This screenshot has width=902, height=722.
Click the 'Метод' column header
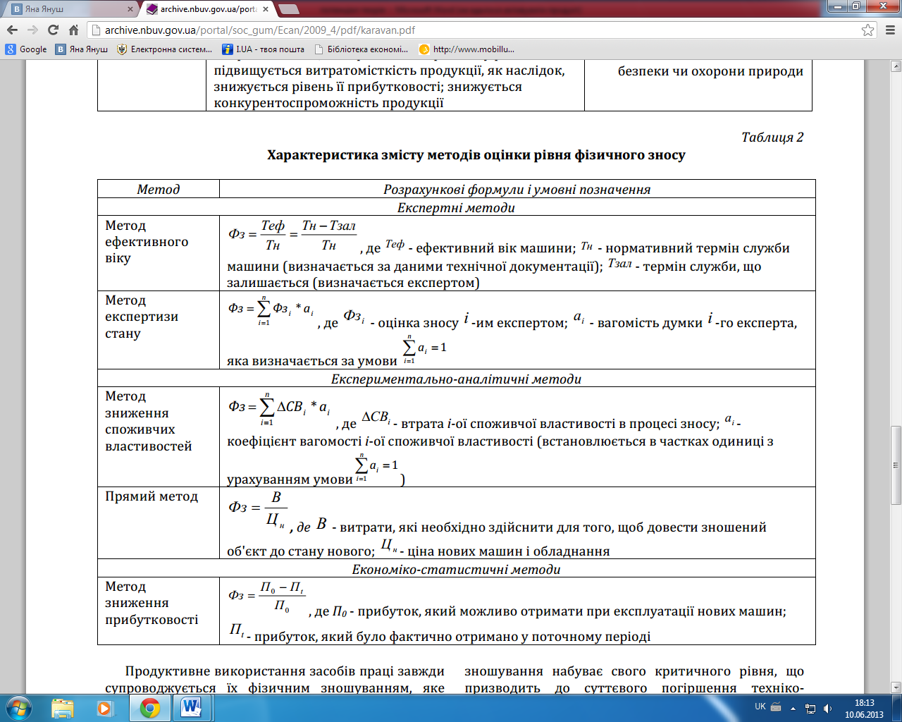click(159, 189)
